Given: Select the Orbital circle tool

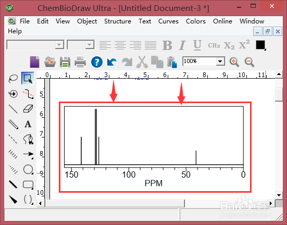Looking at the screenshot, I should click(x=28, y=169).
